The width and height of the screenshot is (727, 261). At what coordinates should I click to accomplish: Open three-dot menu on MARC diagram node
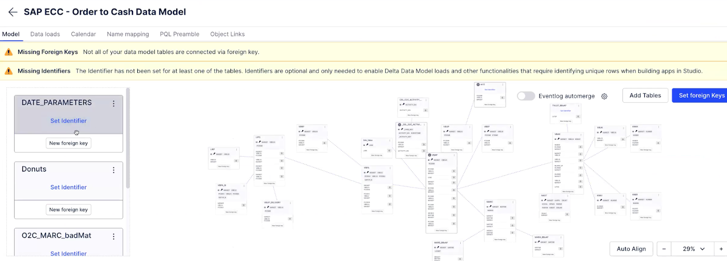click(513, 202)
